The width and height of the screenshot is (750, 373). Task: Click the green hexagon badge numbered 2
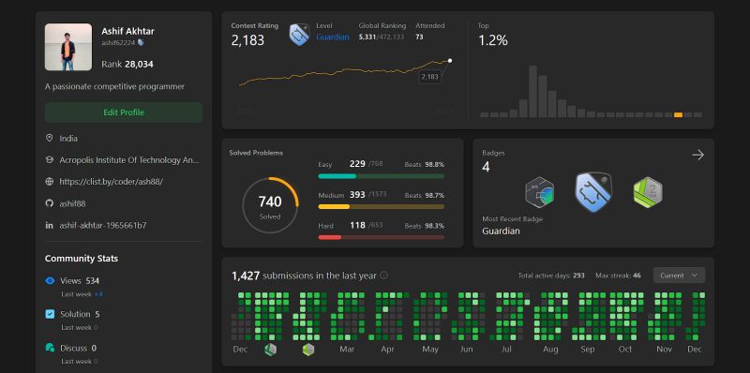(648, 193)
